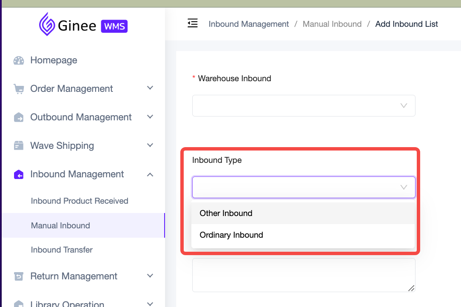Collapse the Inbound Management chevron

150,174
